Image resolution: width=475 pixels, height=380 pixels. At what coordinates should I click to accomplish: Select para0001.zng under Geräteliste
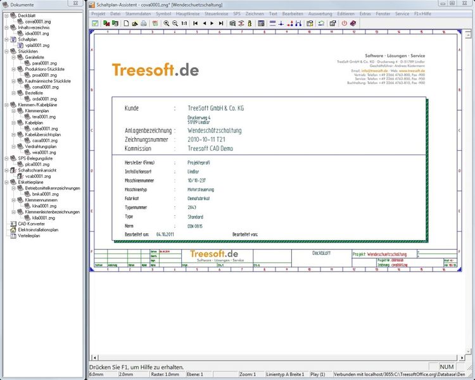pyautogui.click(x=44, y=63)
